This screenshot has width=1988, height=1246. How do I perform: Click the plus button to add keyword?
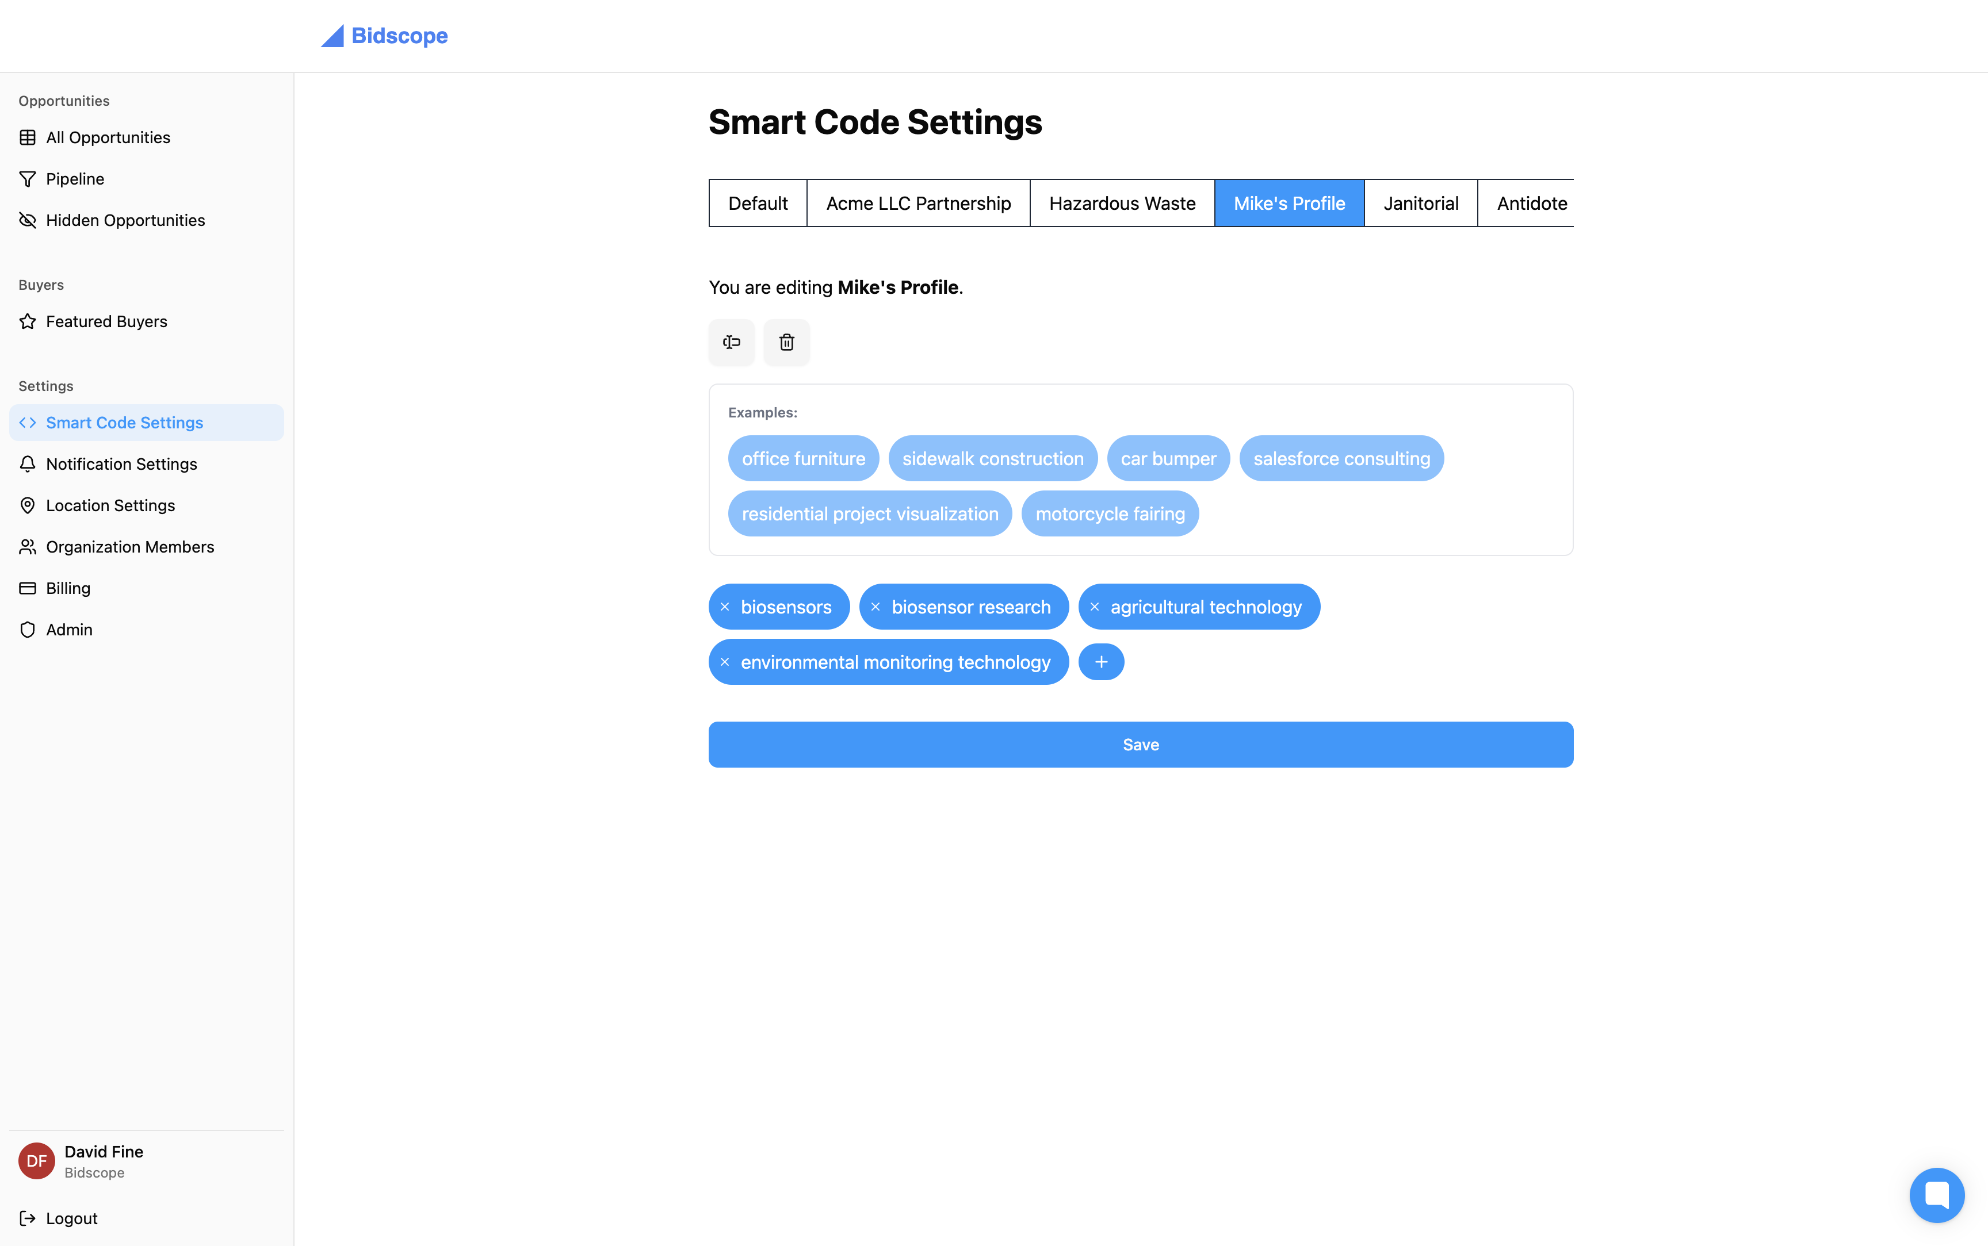[x=1101, y=662]
